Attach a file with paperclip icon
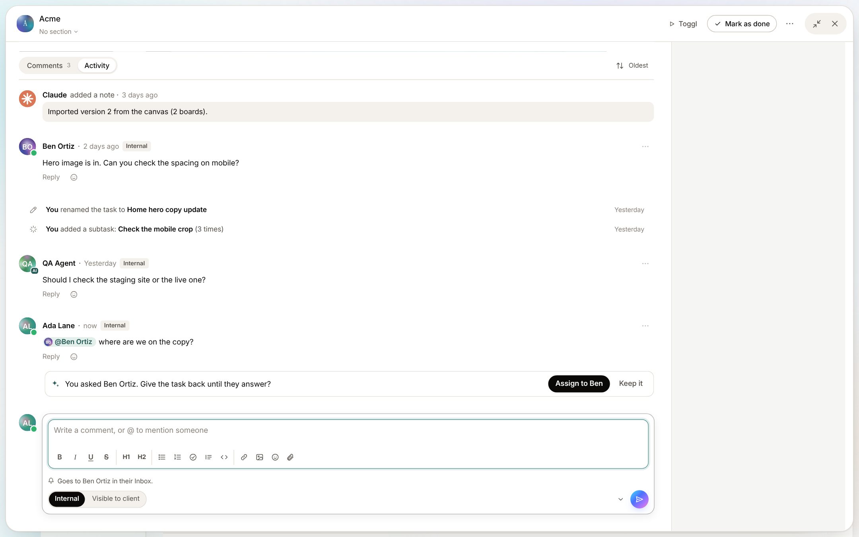 291,457
